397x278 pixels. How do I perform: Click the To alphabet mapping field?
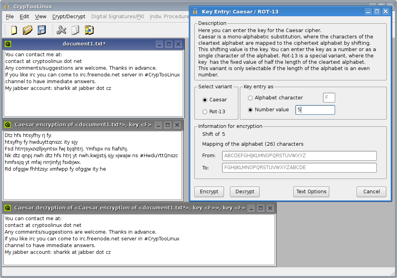pyautogui.click(x=299, y=168)
